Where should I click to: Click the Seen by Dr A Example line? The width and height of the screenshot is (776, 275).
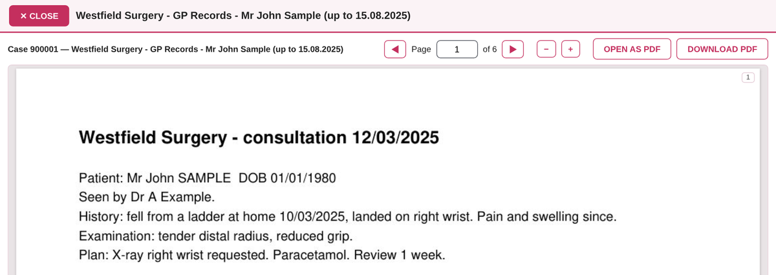[x=146, y=197]
